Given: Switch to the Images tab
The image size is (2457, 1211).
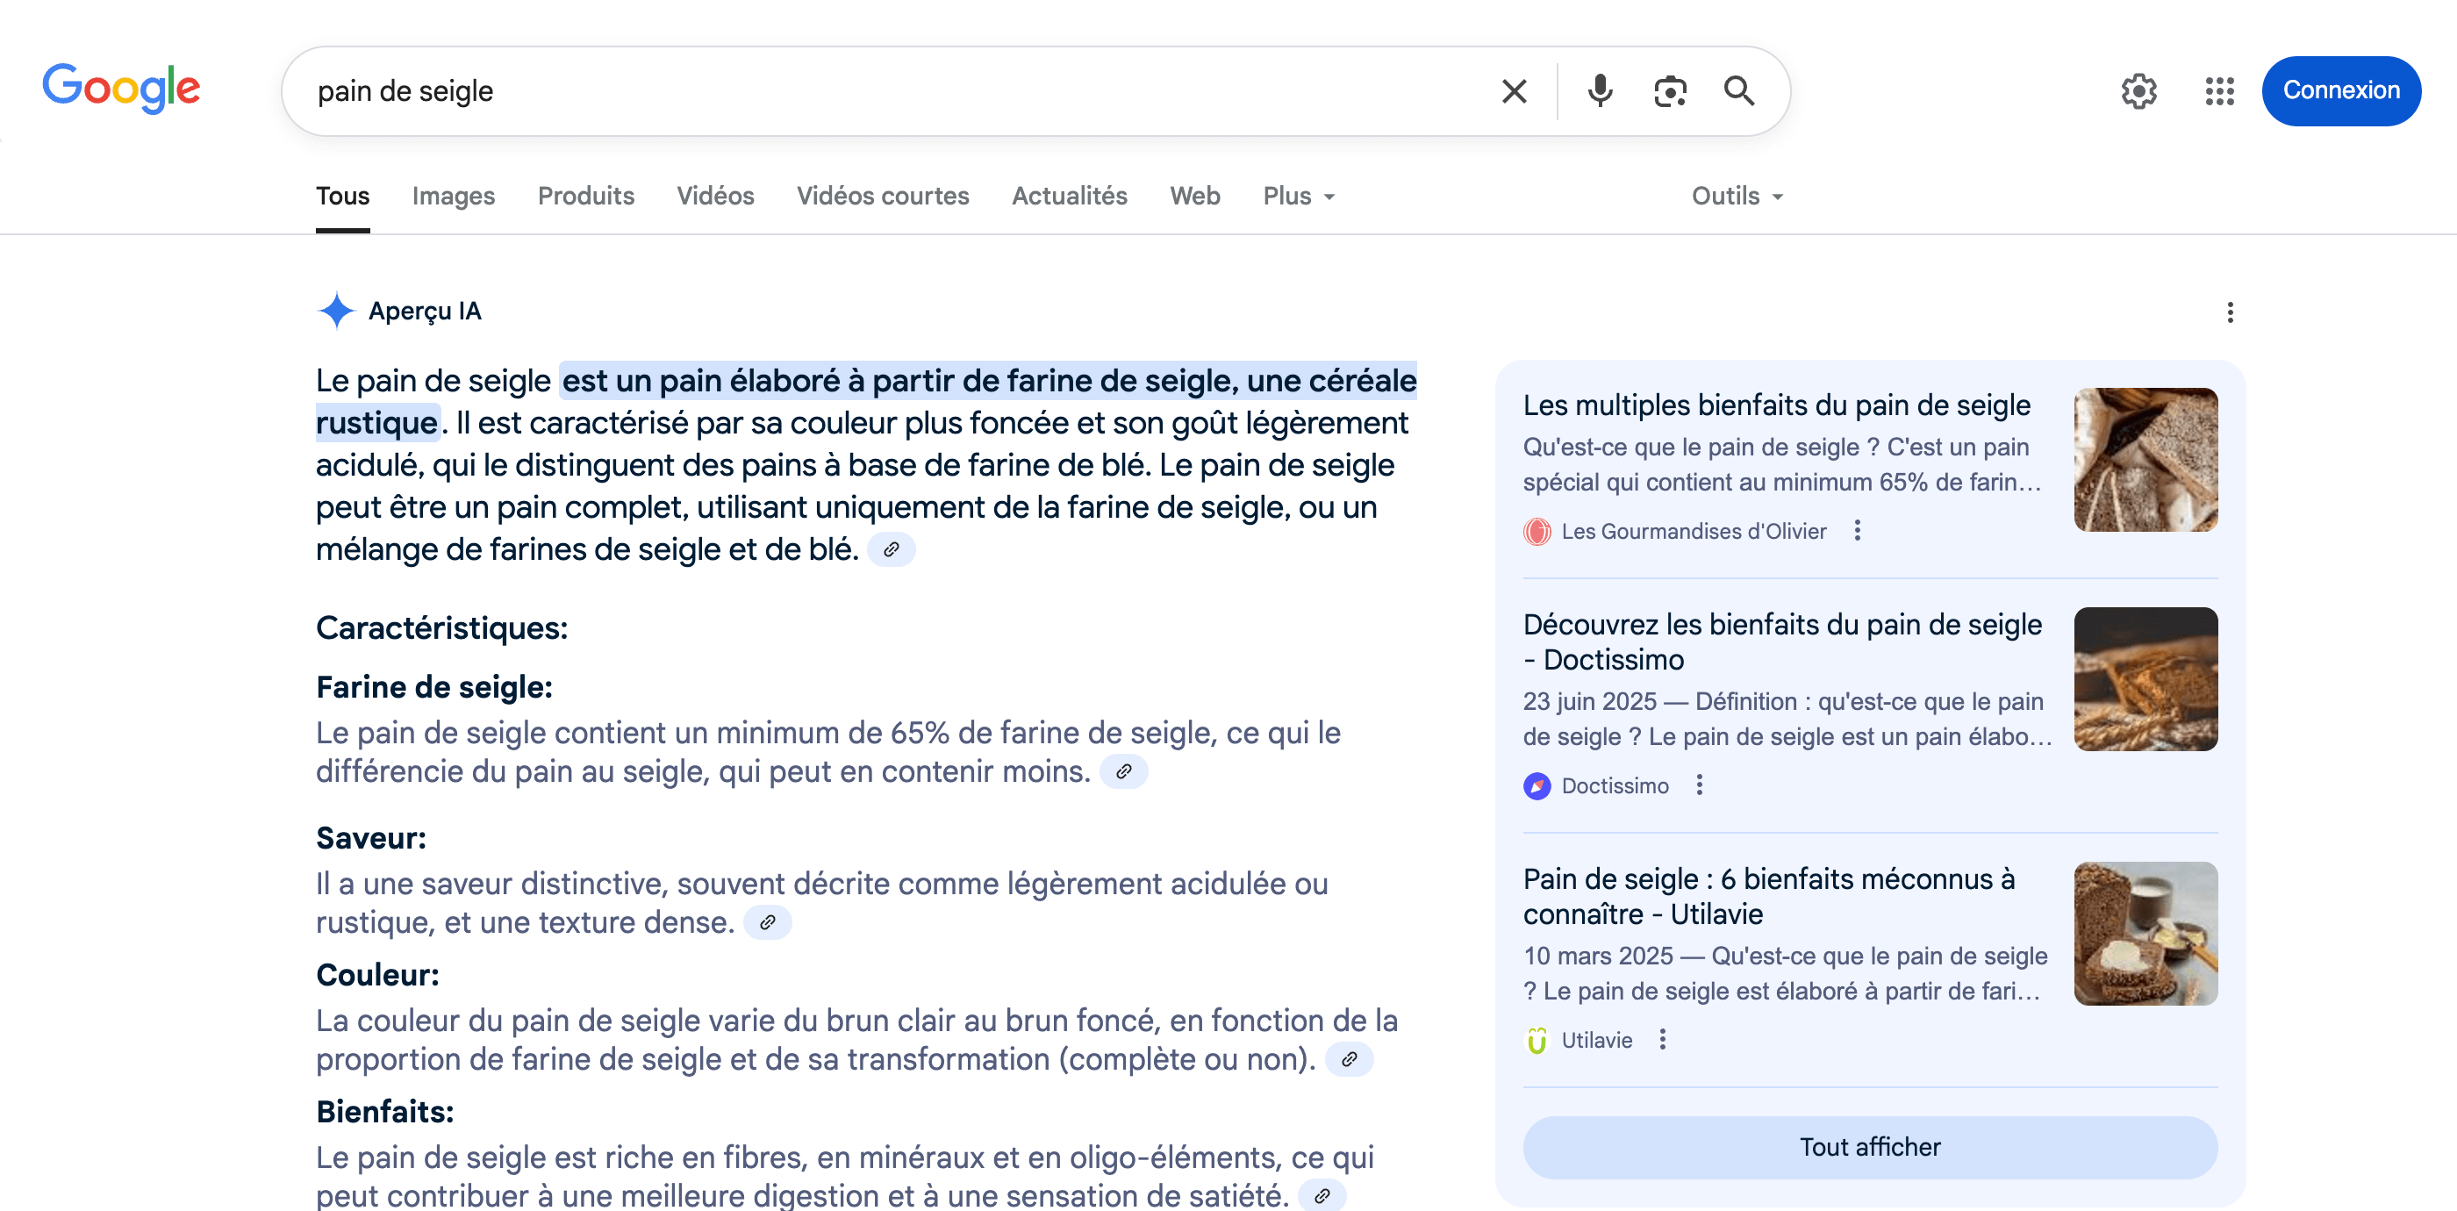Looking at the screenshot, I should (x=453, y=197).
